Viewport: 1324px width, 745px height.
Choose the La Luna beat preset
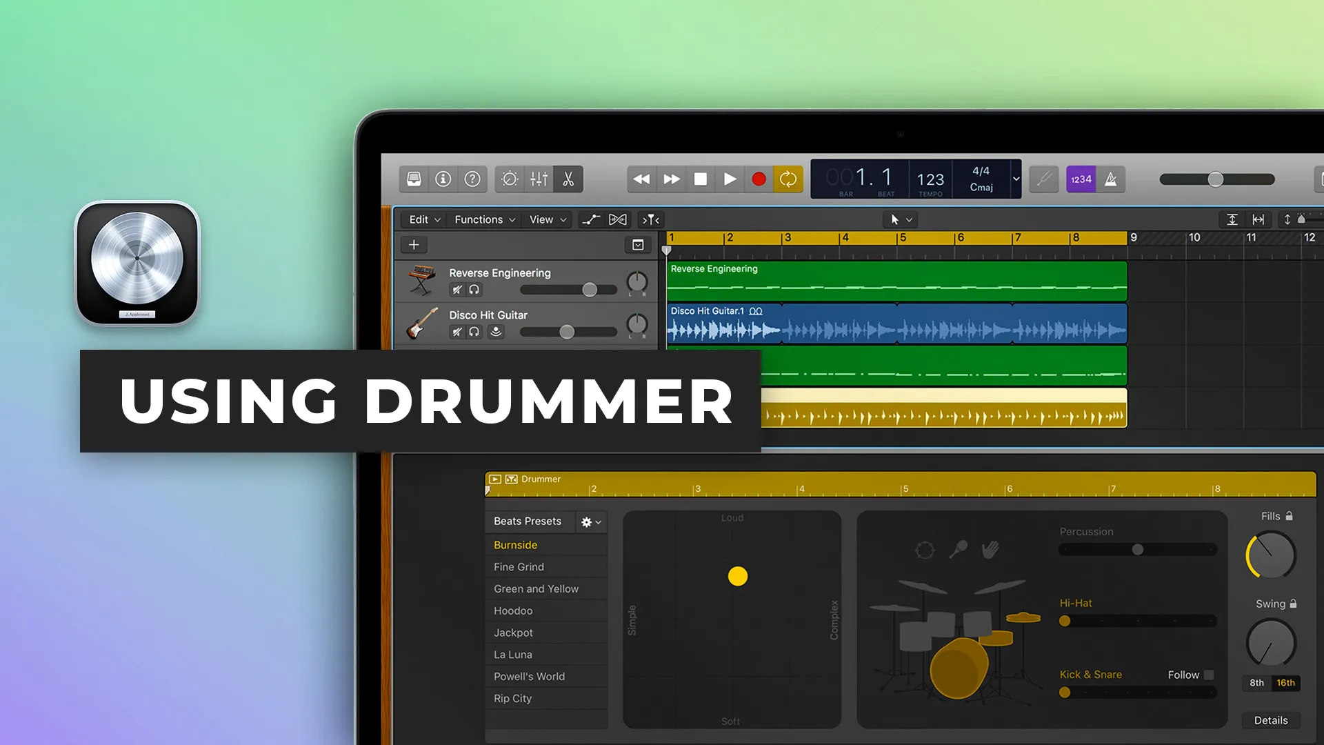point(546,655)
